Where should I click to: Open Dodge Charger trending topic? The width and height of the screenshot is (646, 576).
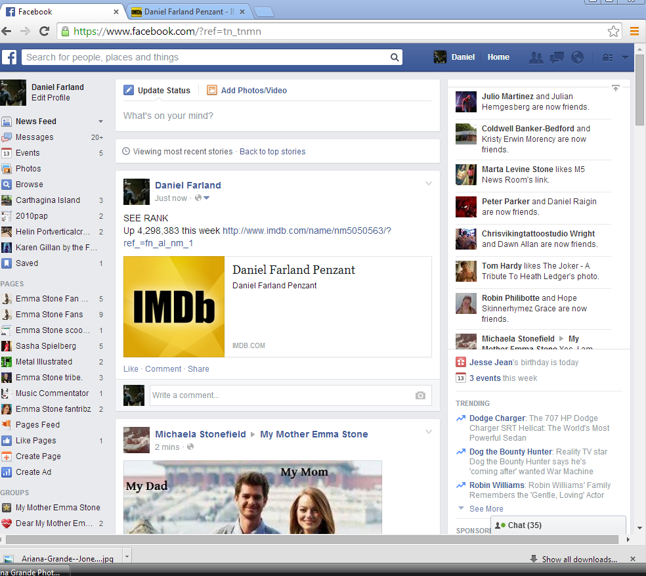(497, 418)
